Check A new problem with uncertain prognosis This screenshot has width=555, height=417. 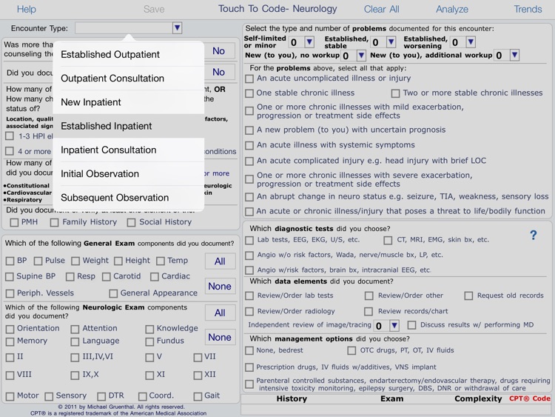click(x=249, y=130)
